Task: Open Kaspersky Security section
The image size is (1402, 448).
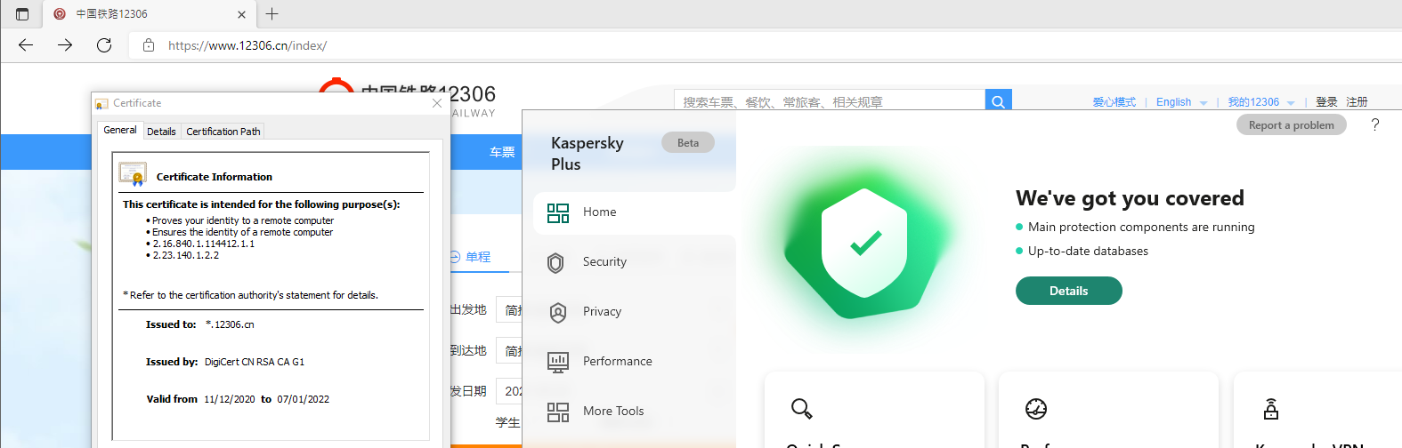Action: [635, 262]
